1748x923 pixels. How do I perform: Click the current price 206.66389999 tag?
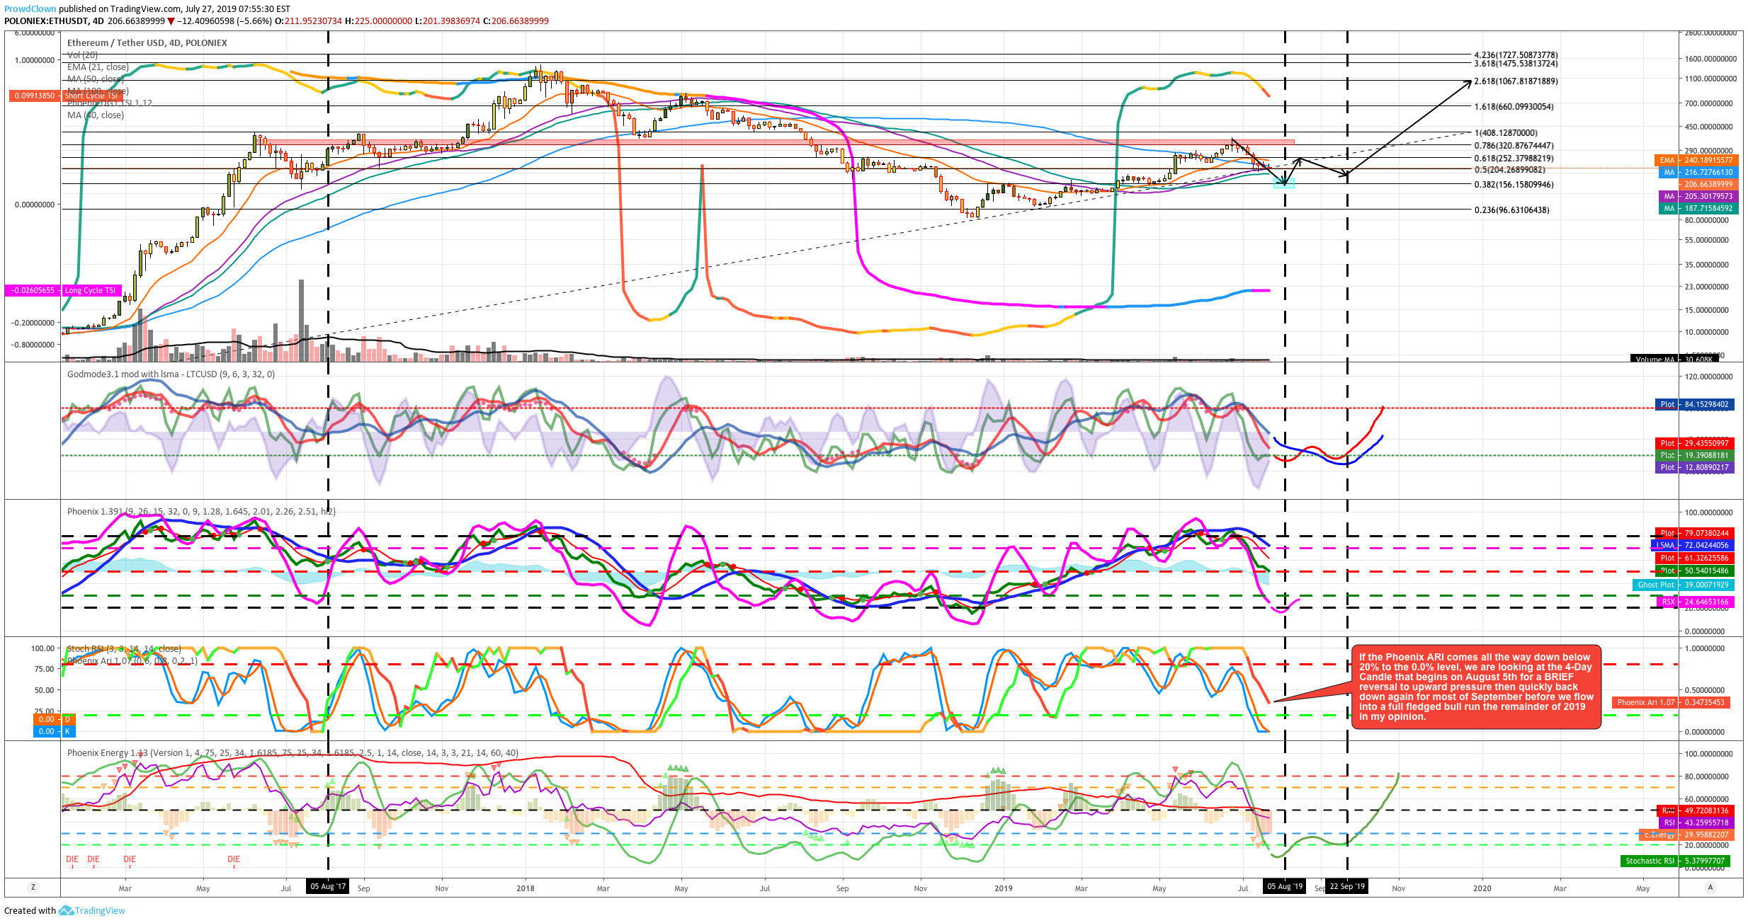(1707, 185)
